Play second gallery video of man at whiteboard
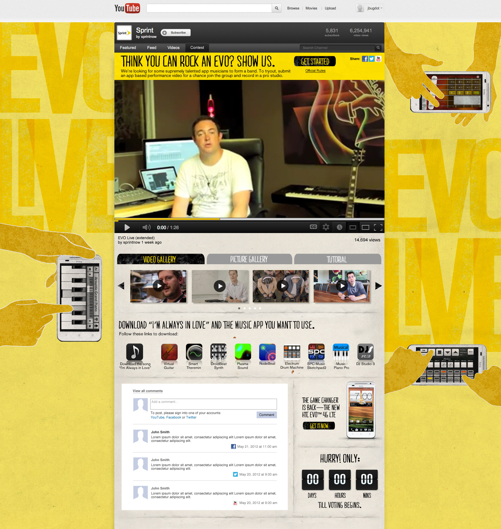This screenshot has width=501, height=529. pyautogui.click(x=220, y=286)
